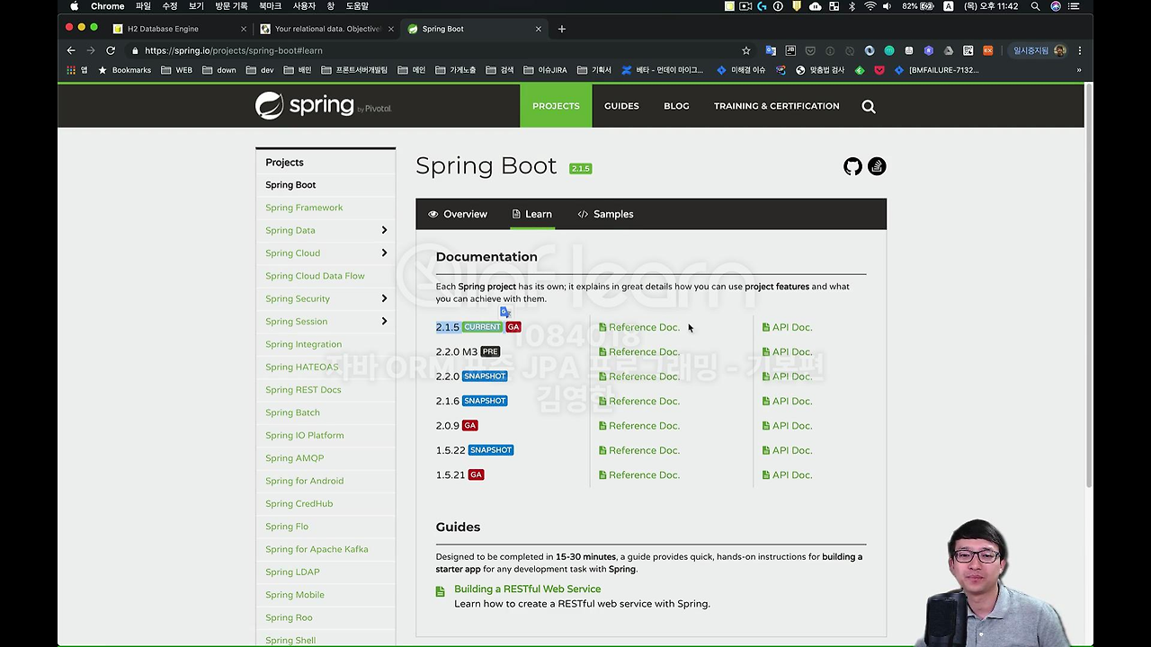
Task: Click the 2.1.5 version badge by the title
Action: click(580, 168)
